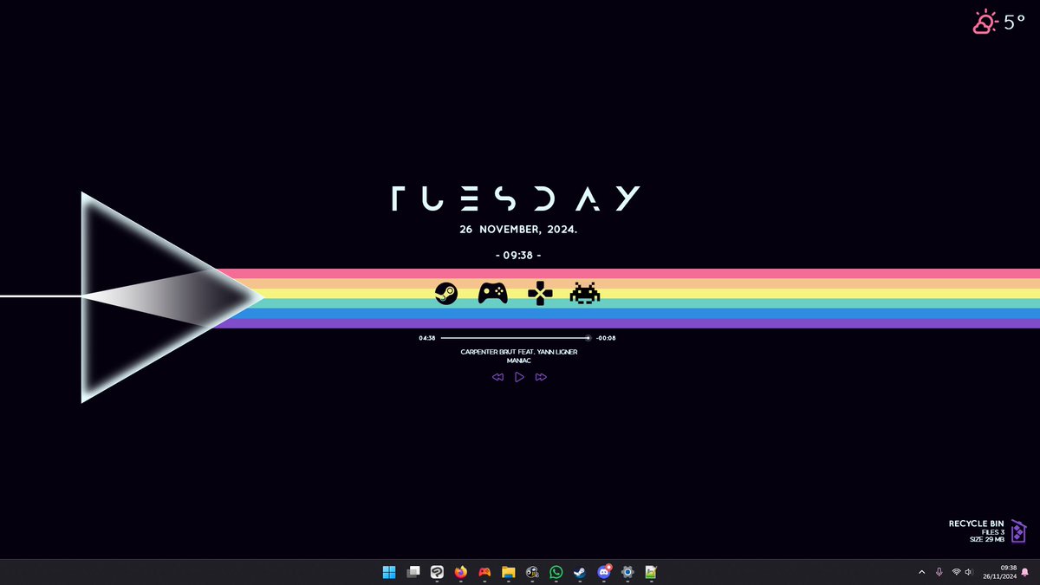
Task: Open notifications with the bell icon
Action: (x=1025, y=572)
